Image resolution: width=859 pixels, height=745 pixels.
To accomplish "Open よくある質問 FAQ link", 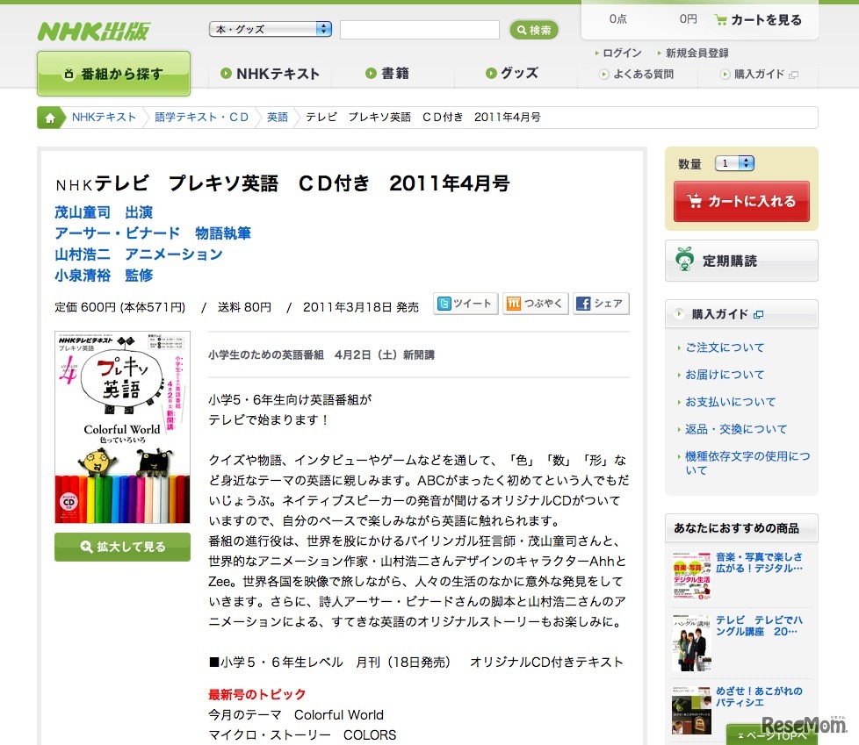I will pos(643,74).
